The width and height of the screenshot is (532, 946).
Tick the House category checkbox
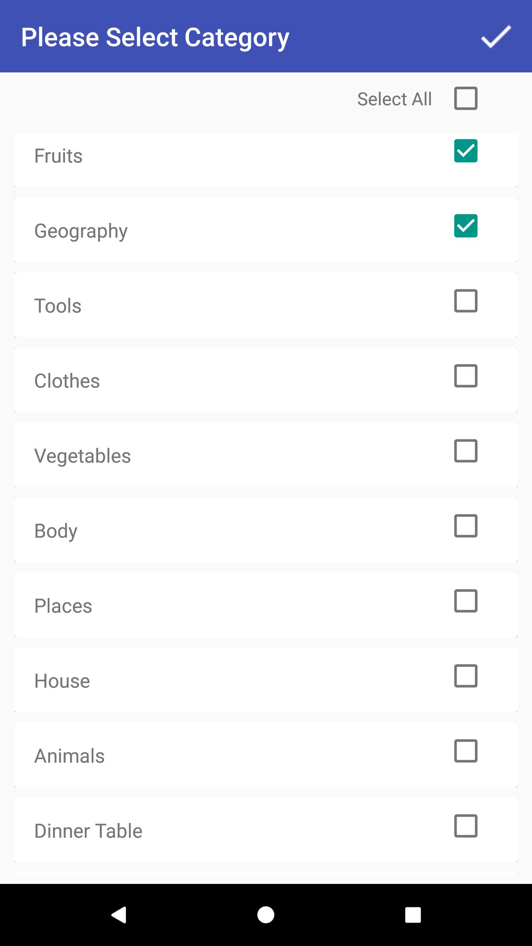coord(465,676)
